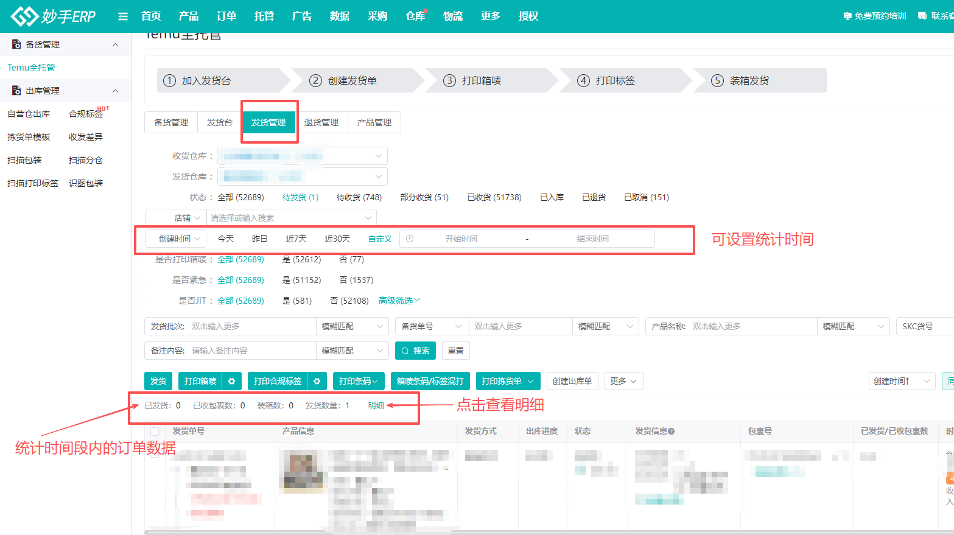
Task: Collapse the 出库管理 sidebar section
Action: [x=116, y=91]
